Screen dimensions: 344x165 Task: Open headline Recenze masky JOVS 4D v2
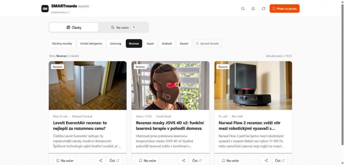[x=170, y=126]
